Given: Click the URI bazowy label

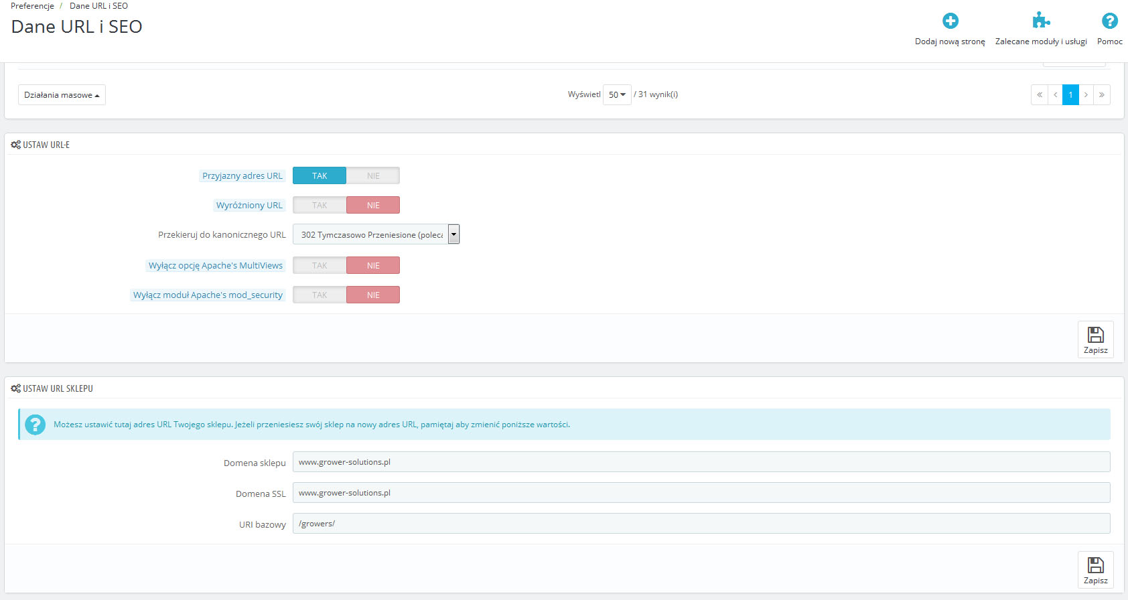Looking at the screenshot, I should (263, 525).
